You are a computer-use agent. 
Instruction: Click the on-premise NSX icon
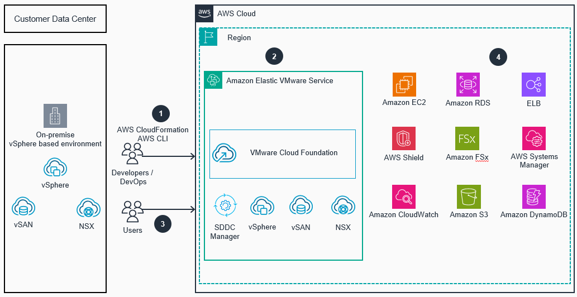(x=87, y=209)
